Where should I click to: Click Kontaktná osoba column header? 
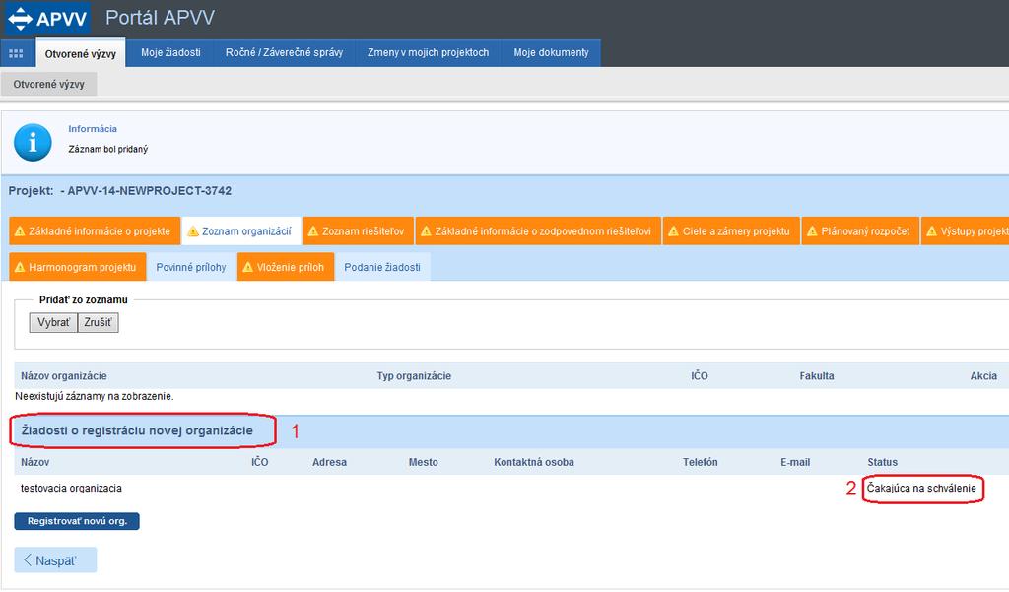pos(534,462)
